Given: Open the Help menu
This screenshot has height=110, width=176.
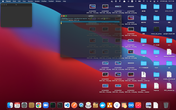Looking at the screenshot, I should (64, 1).
